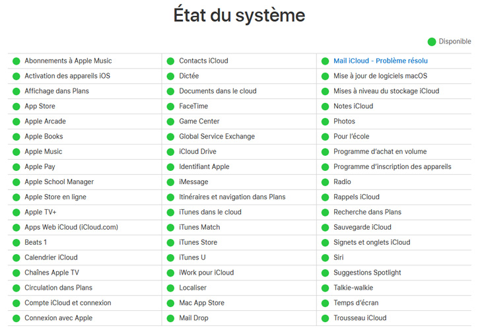The image size is (482, 330).
Task: Select Sauvegarde iCloud in the list
Action: click(362, 227)
